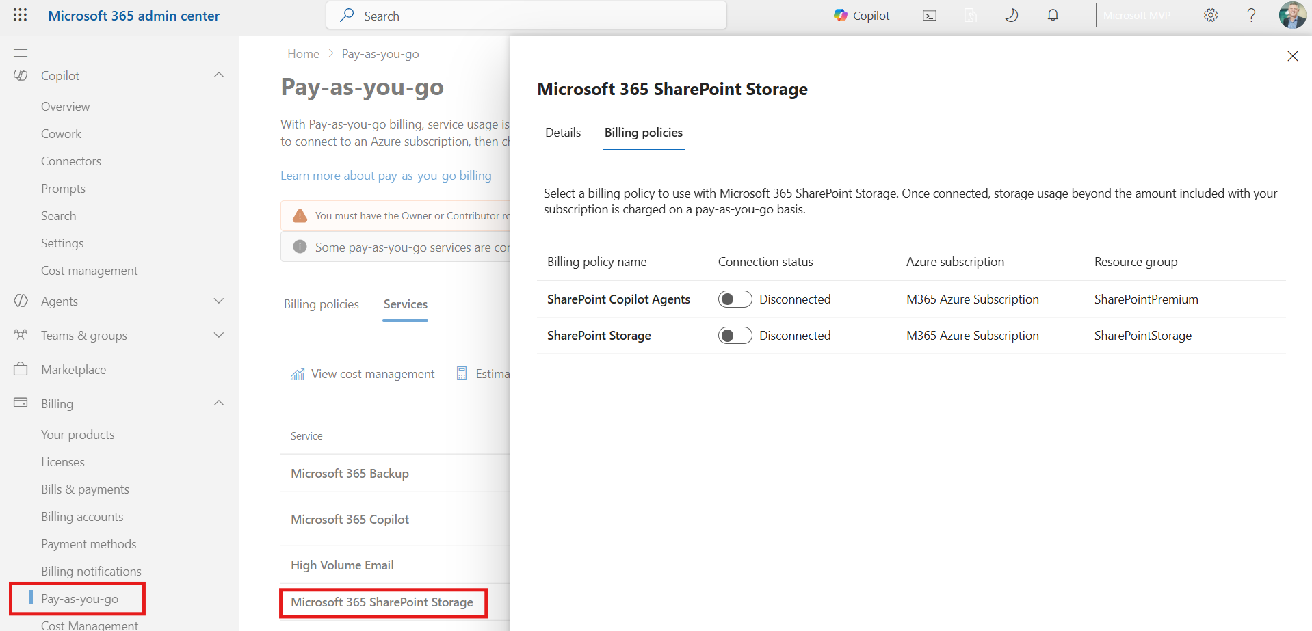Open settings gear icon

pyautogui.click(x=1211, y=15)
